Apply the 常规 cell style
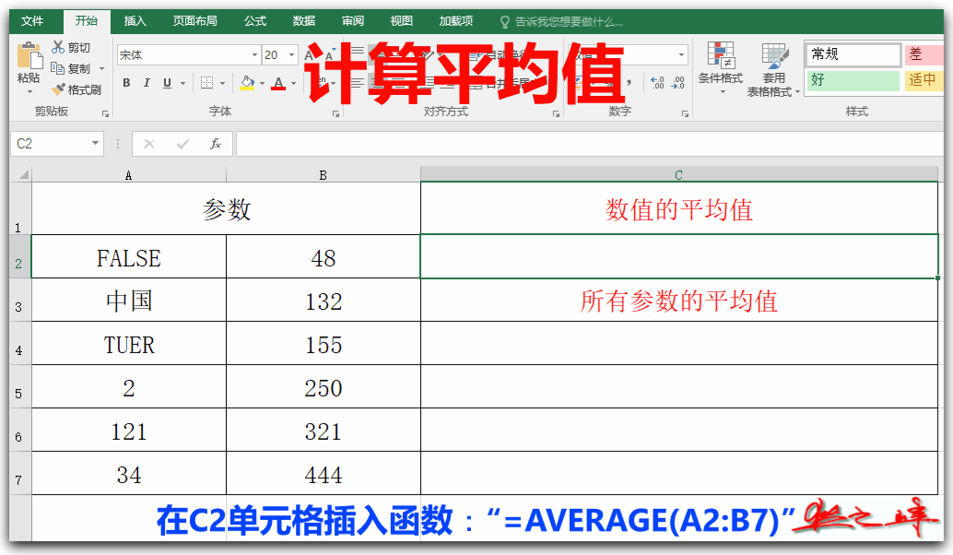This screenshot has width=953, height=555. [x=853, y=54]
